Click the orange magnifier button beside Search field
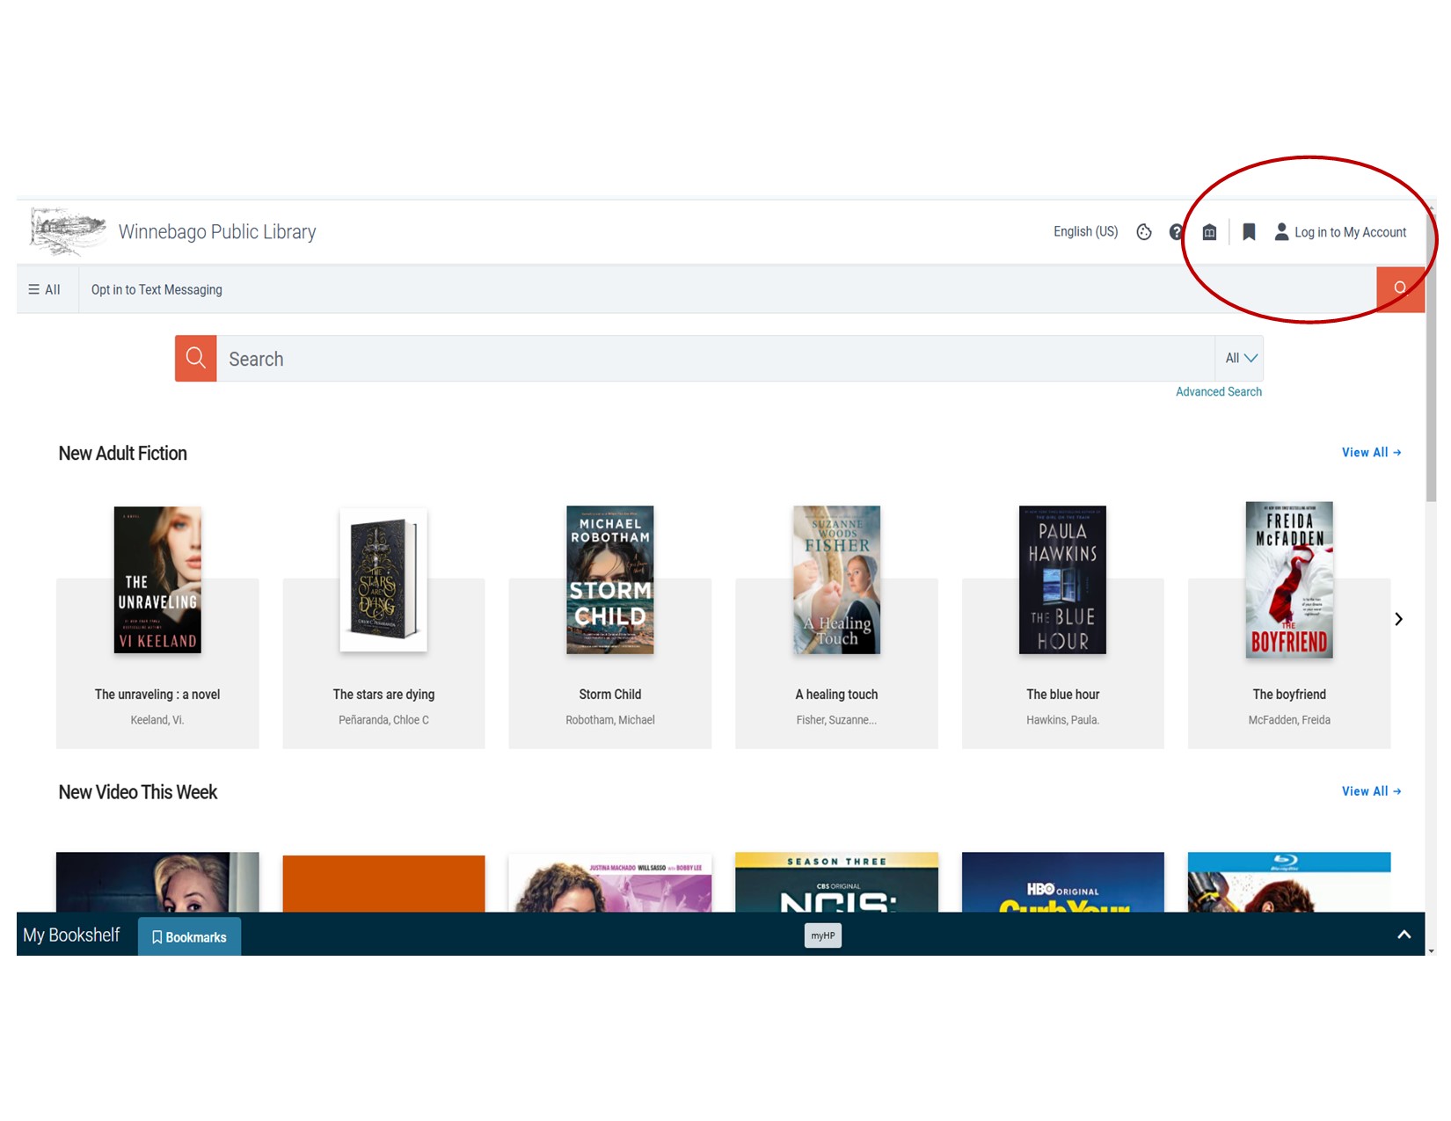Image resolution: width=1451 pixels, height=1121 pixels. point(195,359)
